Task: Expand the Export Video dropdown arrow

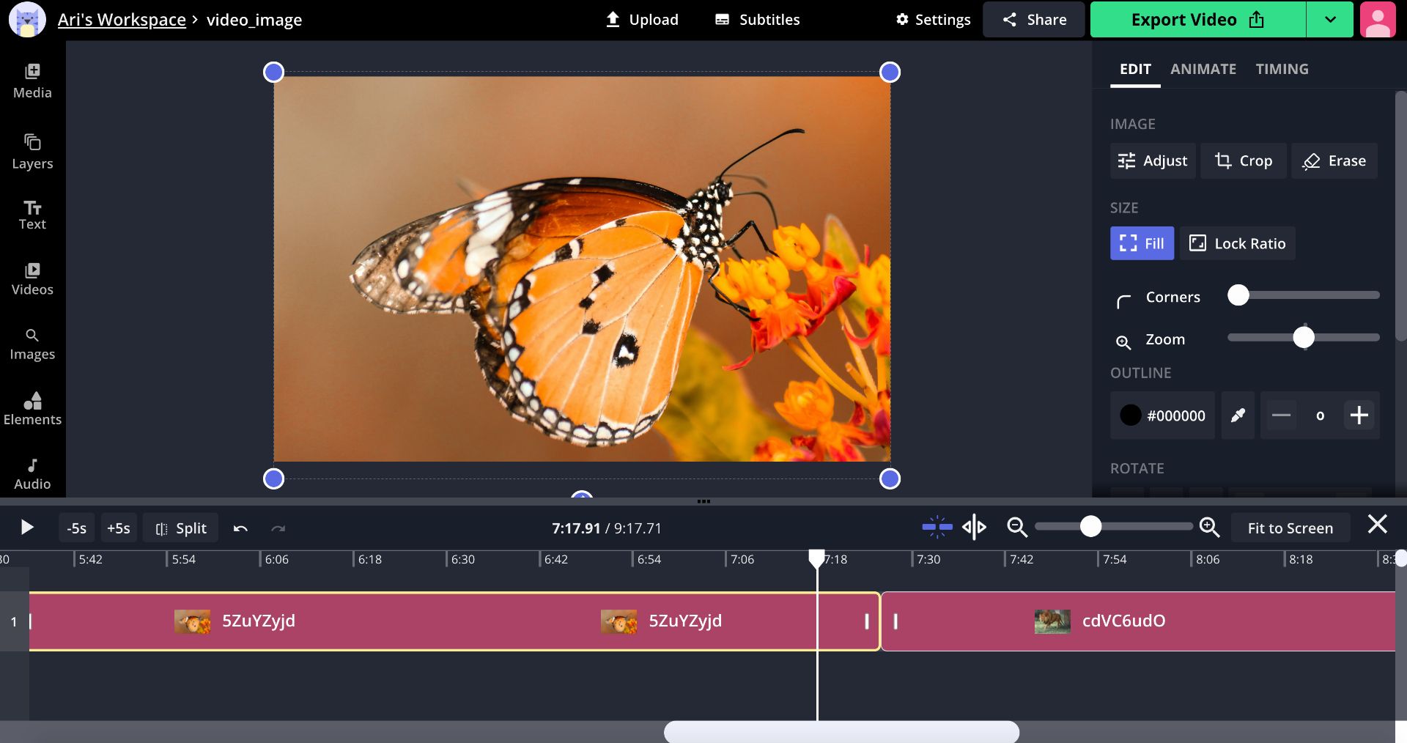Action: [1330, 20]
